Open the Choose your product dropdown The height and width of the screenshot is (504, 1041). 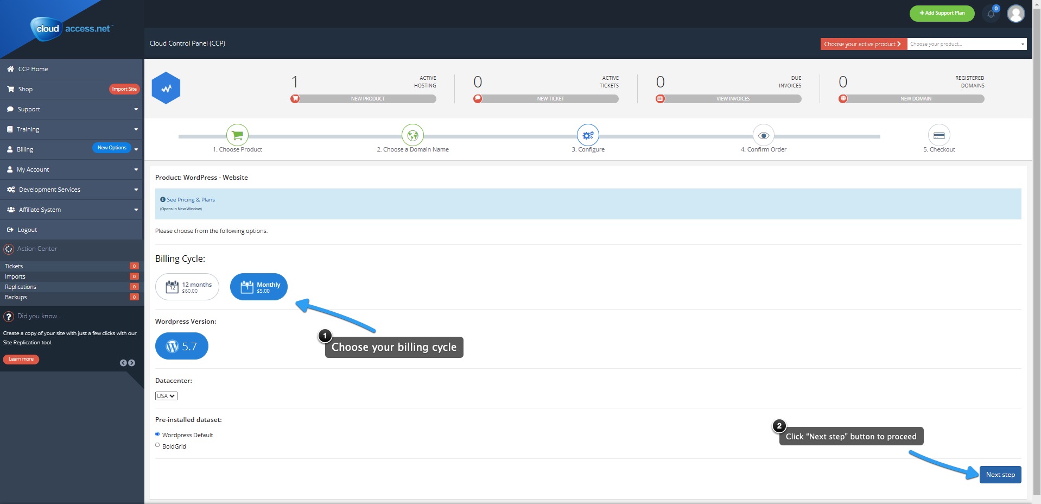click(967, 44)
